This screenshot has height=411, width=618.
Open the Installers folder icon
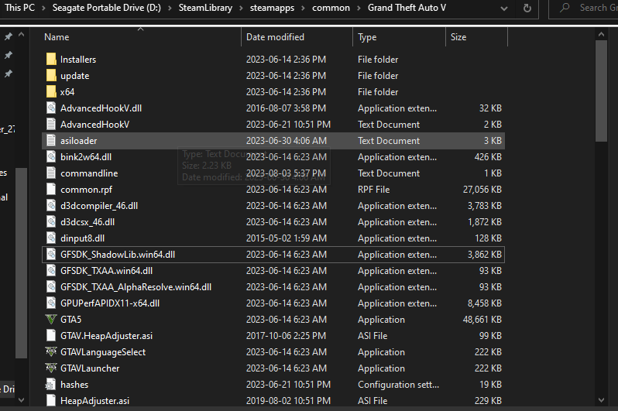51,60
